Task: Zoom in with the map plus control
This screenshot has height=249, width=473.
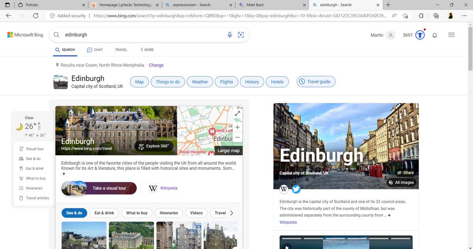Action: [237, 127]
